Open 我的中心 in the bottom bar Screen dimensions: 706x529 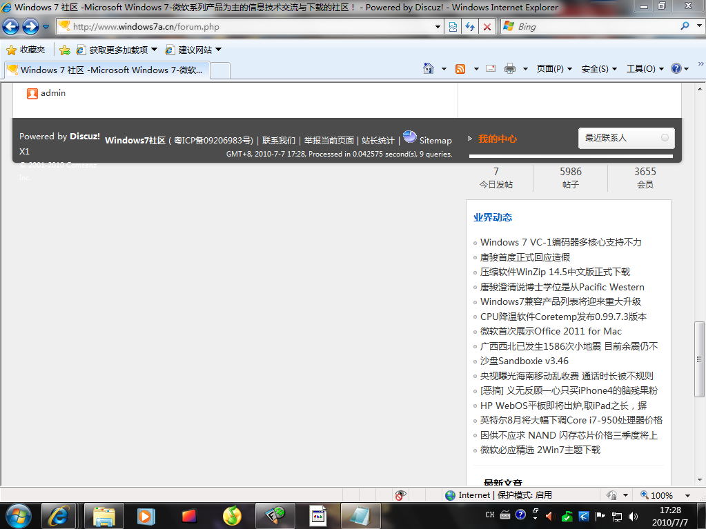[x=498, y=139]
